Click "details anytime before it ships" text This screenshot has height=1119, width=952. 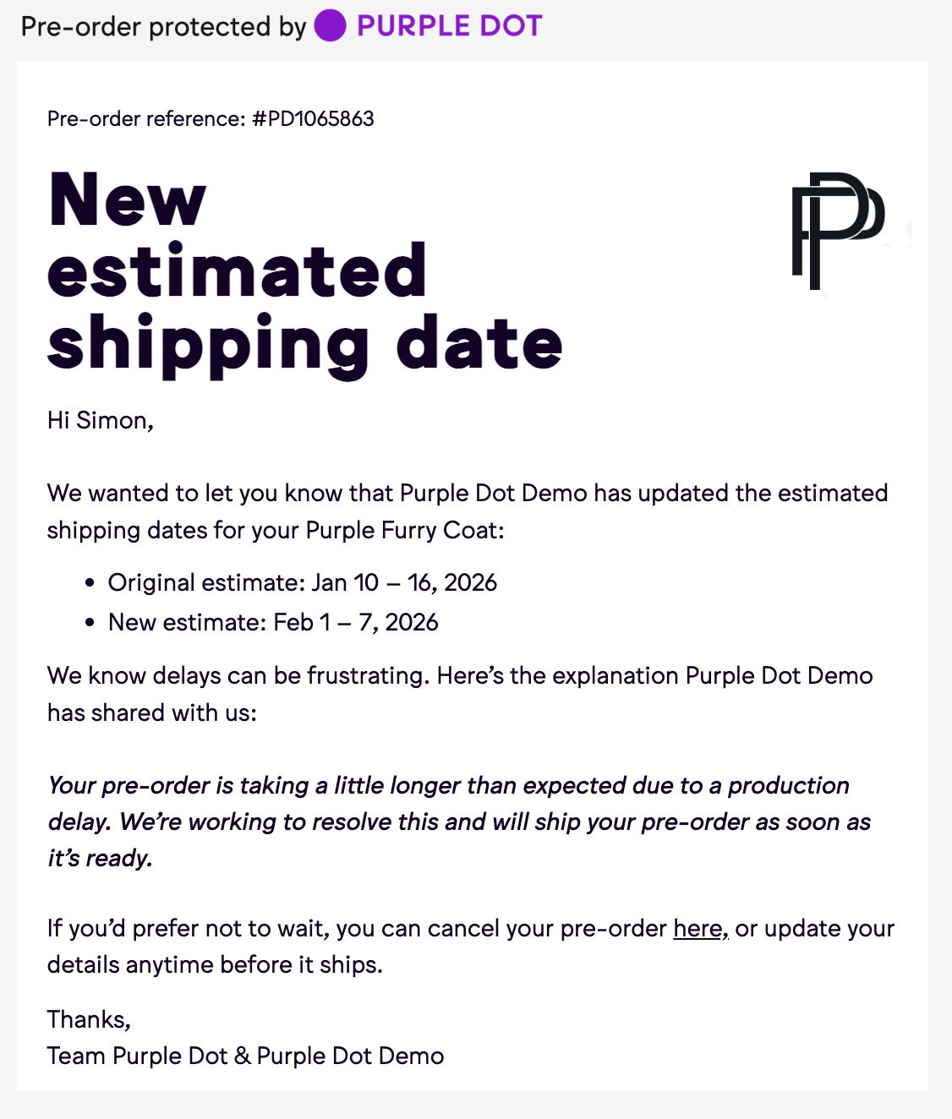(215, 964)
